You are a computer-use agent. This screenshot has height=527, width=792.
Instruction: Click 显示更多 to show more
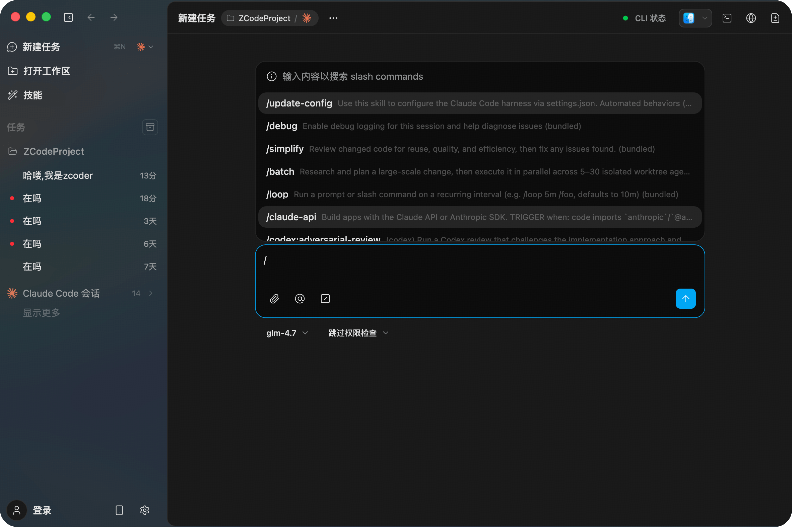[x=41, y=313]
